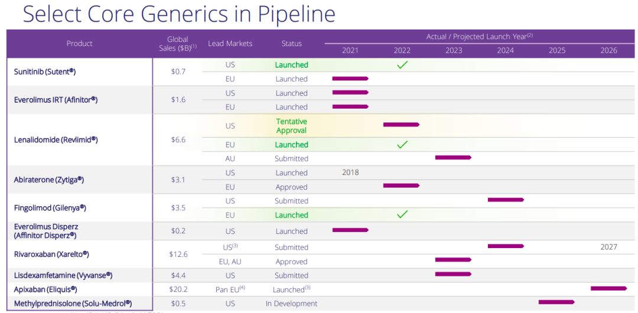Click the Lisdexamfetamine (Vyvanse) product name
This screenshot has width=638, height=313.
click(63, 276)
